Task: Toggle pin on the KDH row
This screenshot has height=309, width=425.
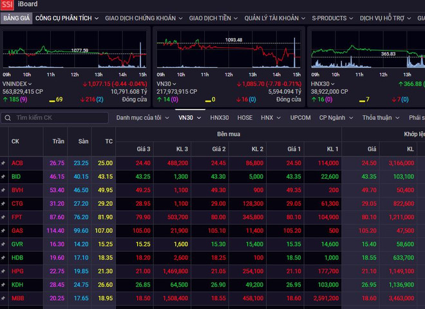Action: point(3,285)
